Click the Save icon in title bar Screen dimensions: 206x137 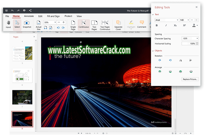point(6,11)
